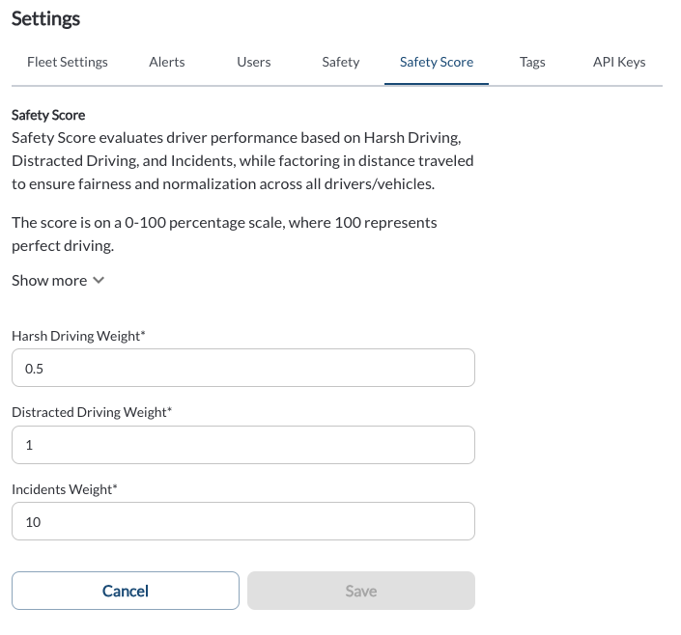Focus the Harsh Driving Weight field
This screenshot has height=635, width=681.
click(x=243, y=368)
